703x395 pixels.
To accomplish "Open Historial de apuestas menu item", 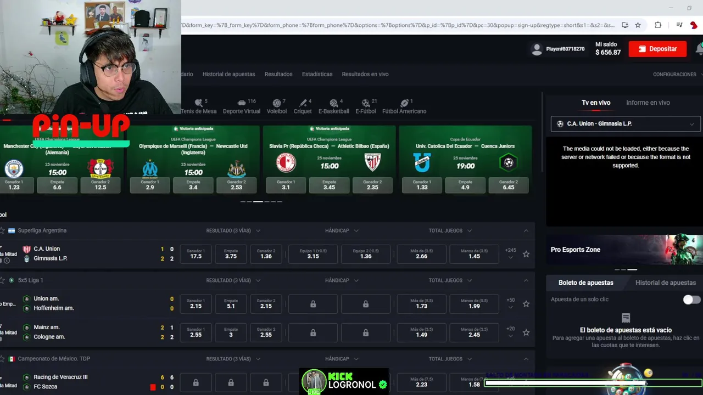I will click(228, 74).
